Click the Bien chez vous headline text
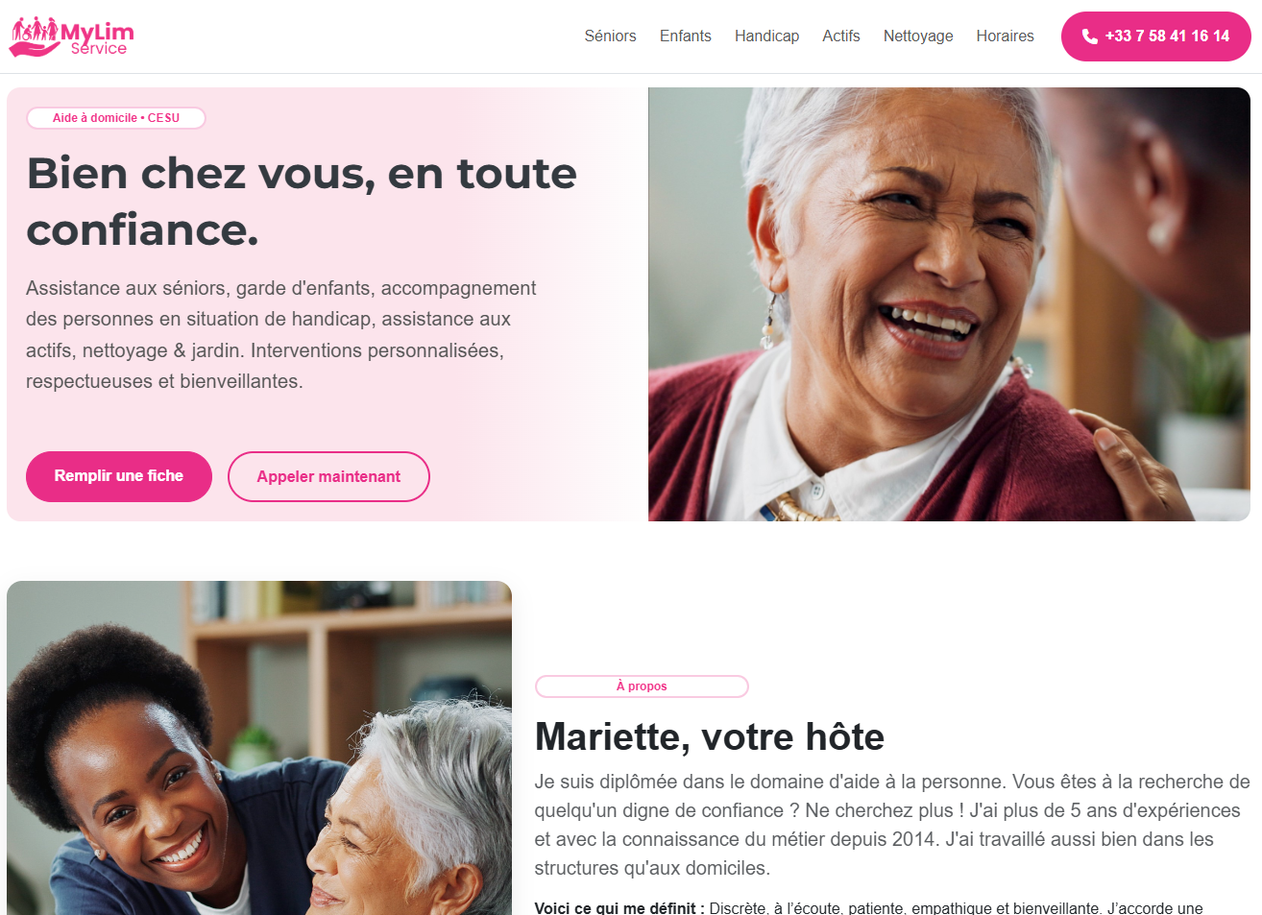Screen dimensions: 1262x915 302,202
